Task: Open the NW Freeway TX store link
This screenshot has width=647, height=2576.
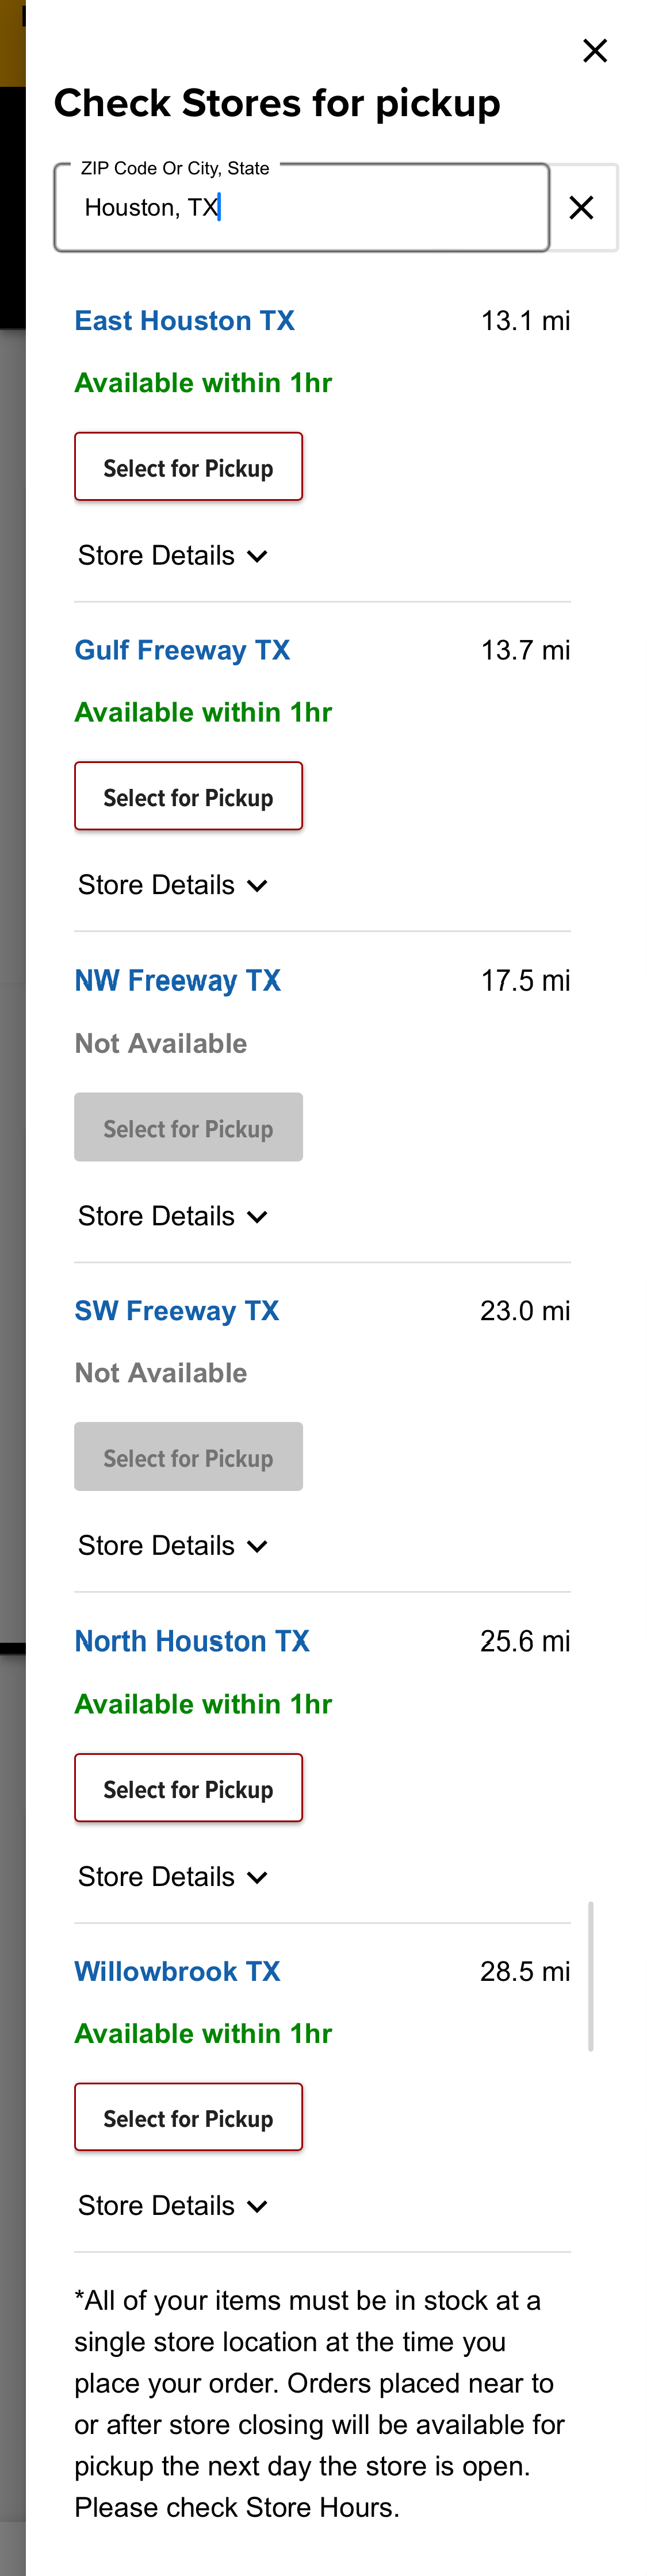Action: [x=177, y=980]
